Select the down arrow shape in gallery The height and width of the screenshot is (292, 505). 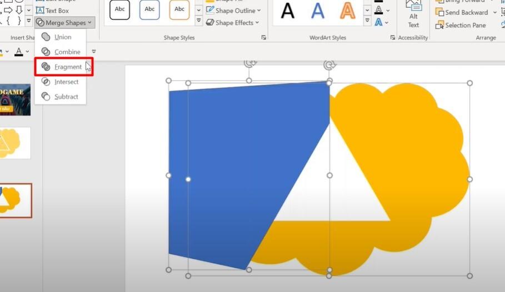[19, 11]
